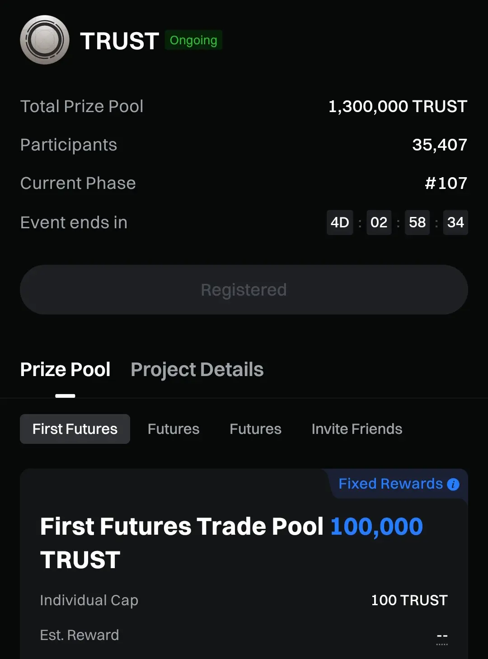Click the 4D countdown days box
488x659 pixels.
[340, 222]
